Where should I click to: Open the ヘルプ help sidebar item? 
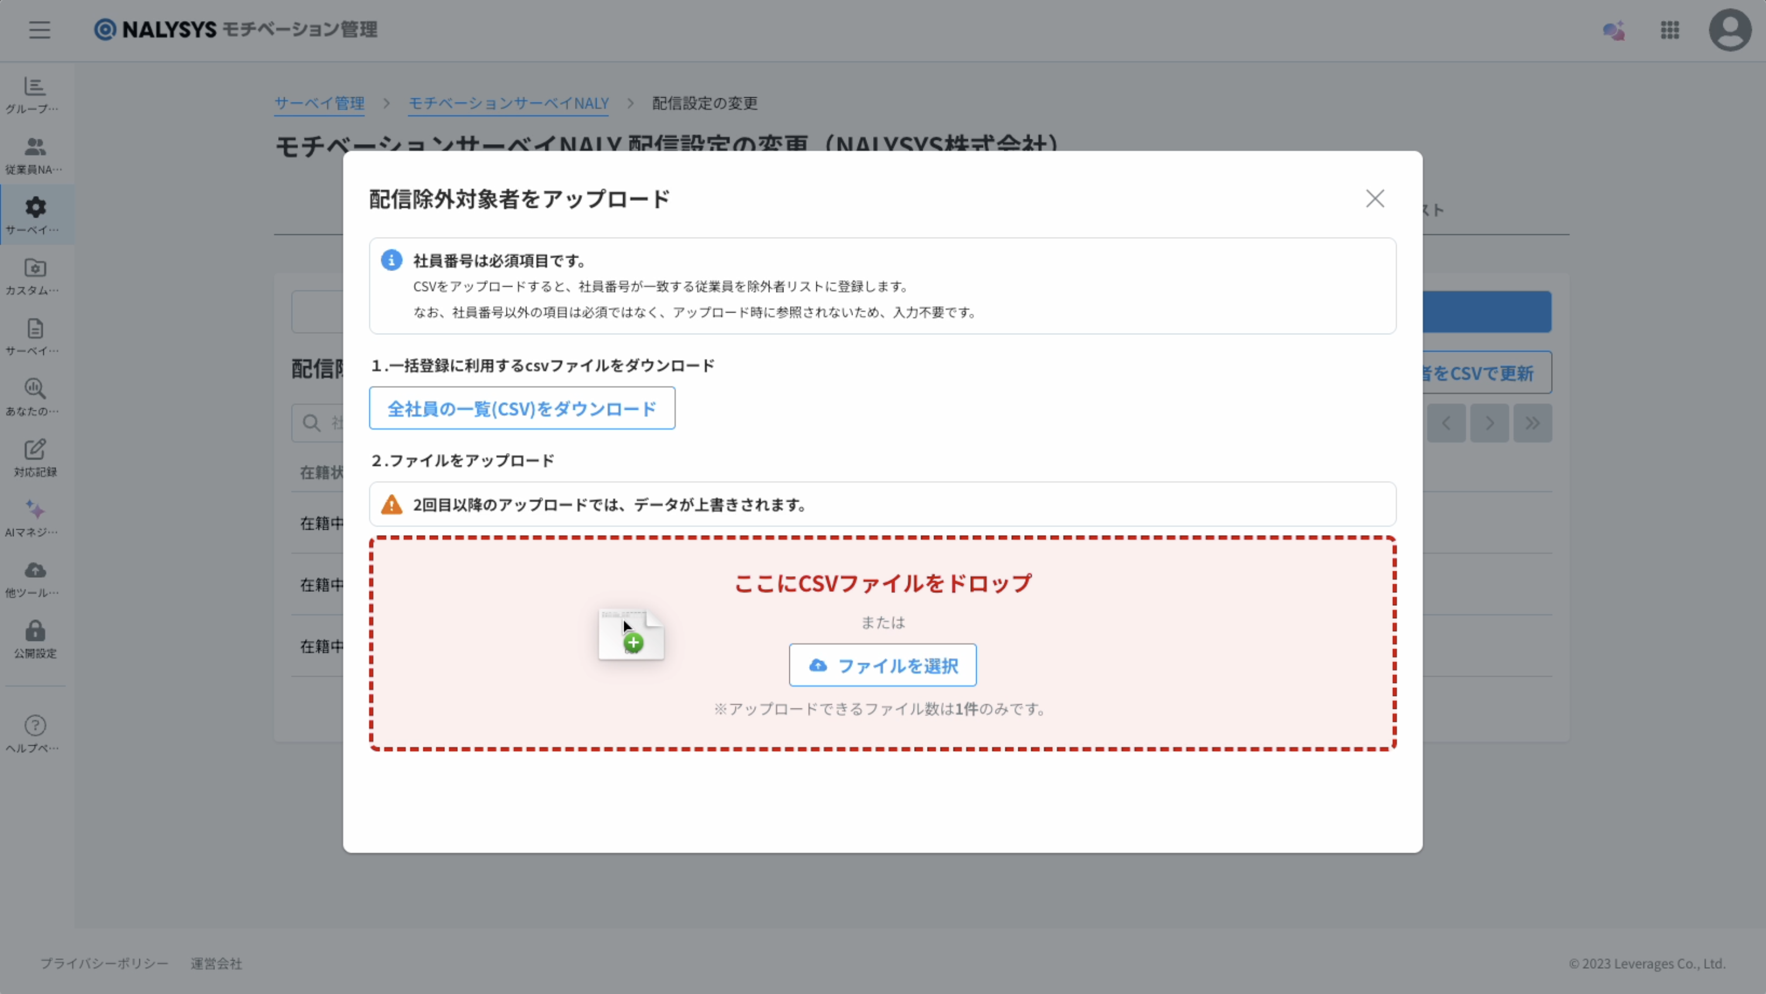(35, 733)
